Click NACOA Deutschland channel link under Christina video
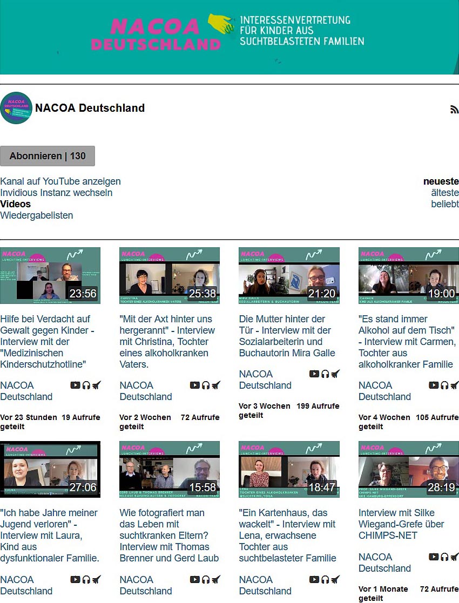The height and width of the screenshot is (603, 459). pyautogui.click(x=146, y=391)
